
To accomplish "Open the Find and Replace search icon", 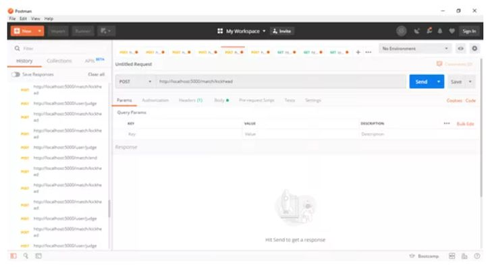I will pyautogui.click(x=26, y=256).
